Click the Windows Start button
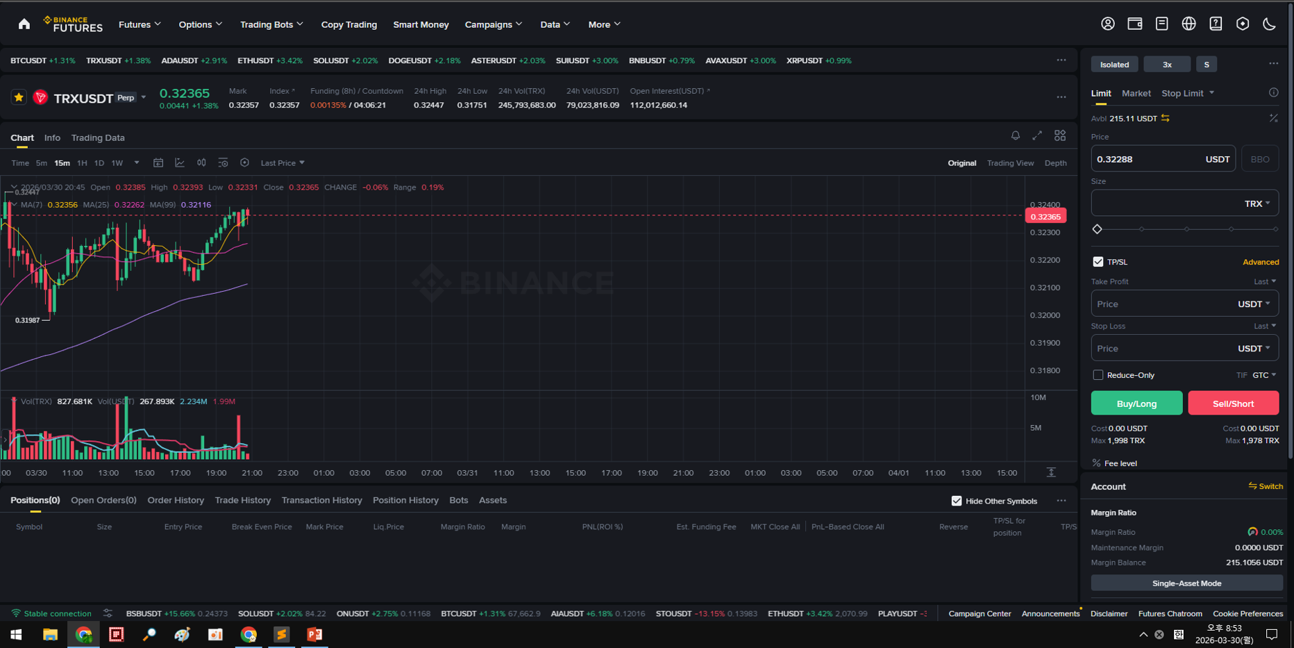This screenshot has height=648, width=1294. [16, 634]
